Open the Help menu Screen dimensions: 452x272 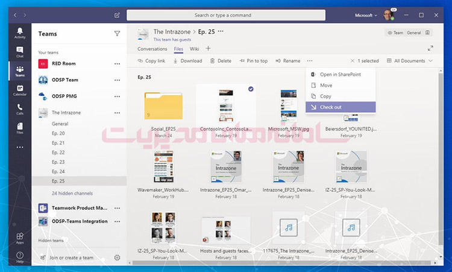[x=20, y=258]
